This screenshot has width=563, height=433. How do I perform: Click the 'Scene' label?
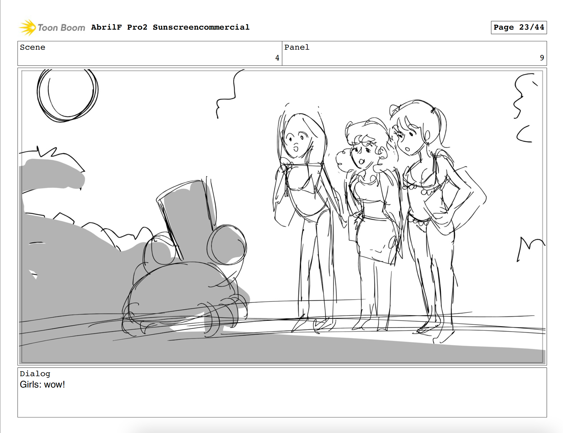click(33, 47)
